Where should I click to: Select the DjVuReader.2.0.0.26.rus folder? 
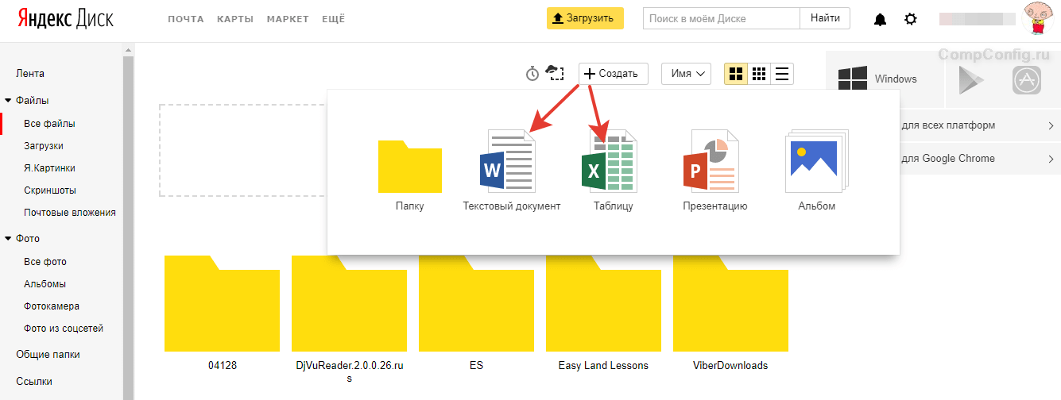coord(350,303)
